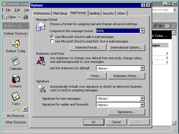Switch to the Preferences tab

pyautogui.click(x=42, y=13)
